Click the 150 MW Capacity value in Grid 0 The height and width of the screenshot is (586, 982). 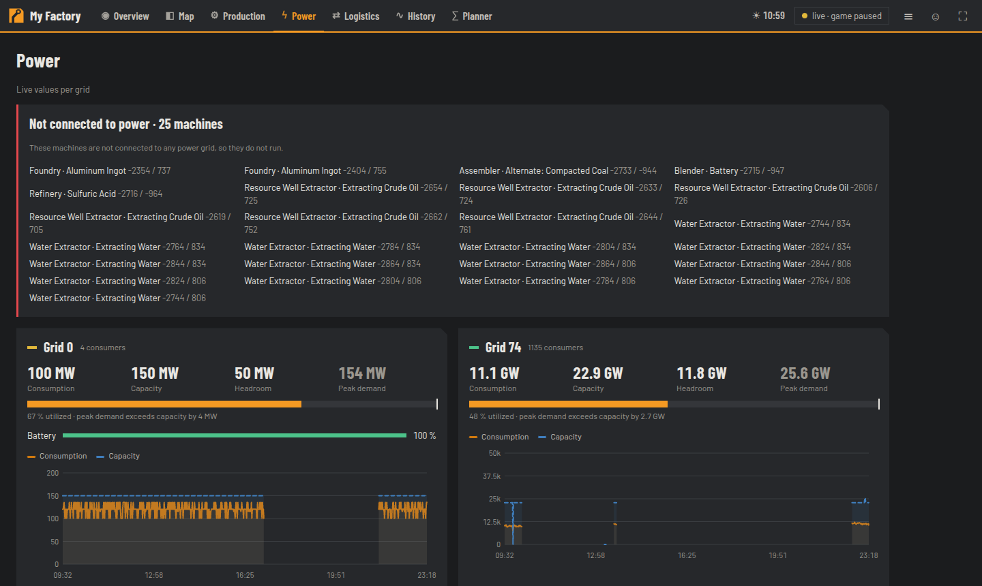tap(155, 373)
